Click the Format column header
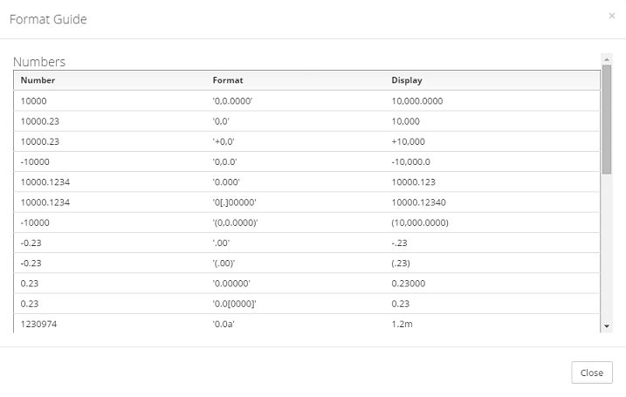 228,80
